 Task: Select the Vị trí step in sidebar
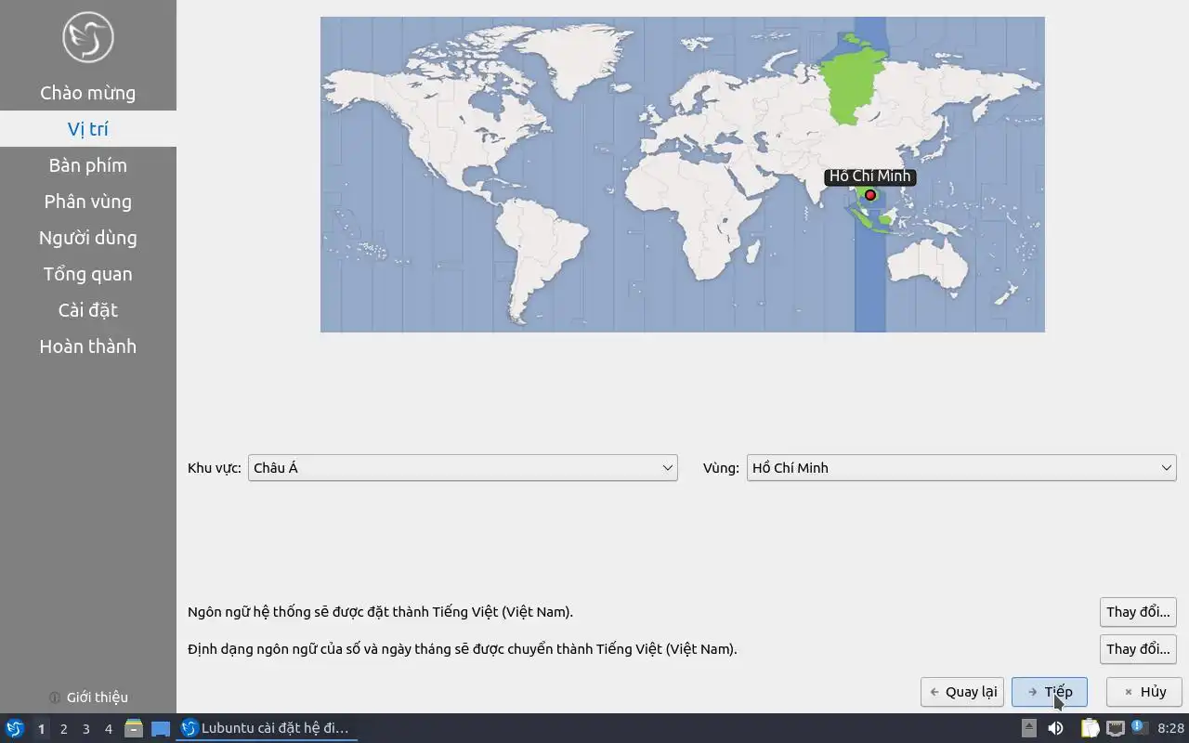click(88, 129)
